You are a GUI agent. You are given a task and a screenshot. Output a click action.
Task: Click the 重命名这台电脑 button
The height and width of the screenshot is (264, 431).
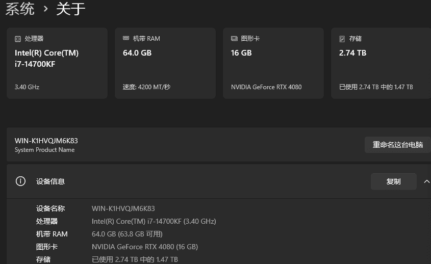(x=397, y=145)
